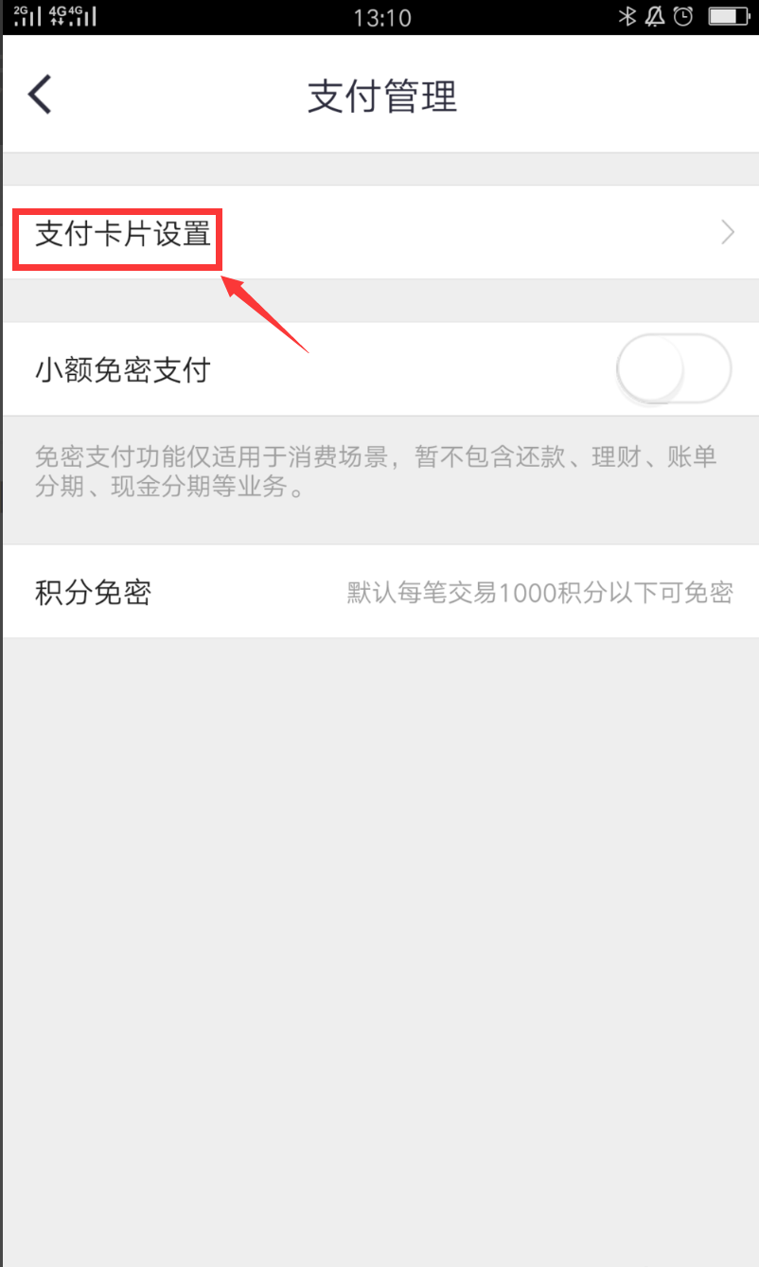Tap the gray gap above 小额免密支付 row
The image size is (759, 1267).
380,300
